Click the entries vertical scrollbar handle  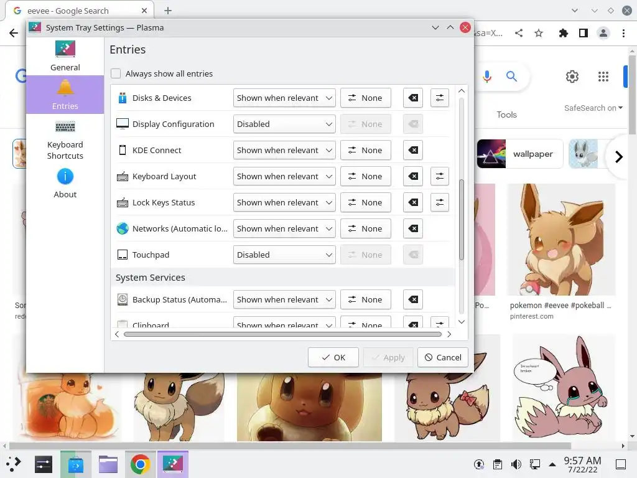click(x=462, y=220)
